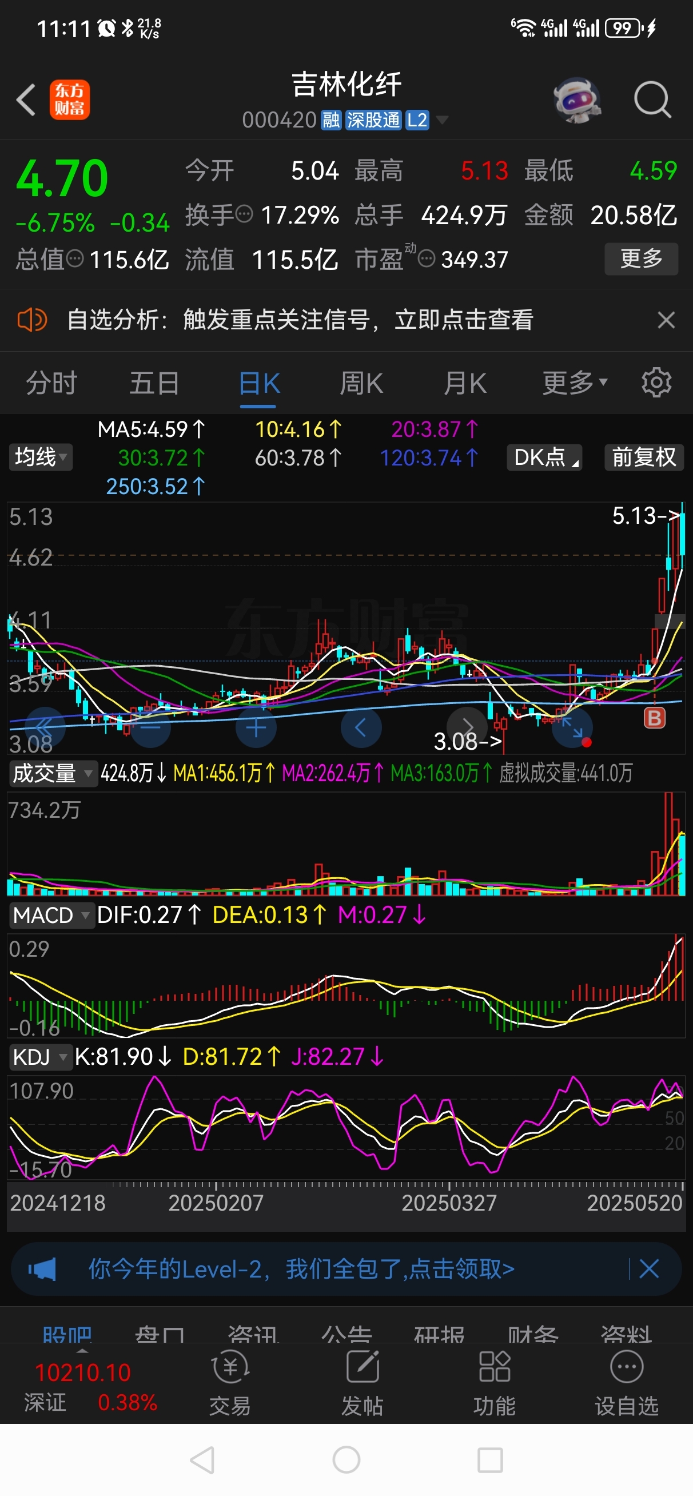Viewport: 693px width, 1496px height.
Task: Tap the 市盈 info smiley icon
Action: click(427, 258)
